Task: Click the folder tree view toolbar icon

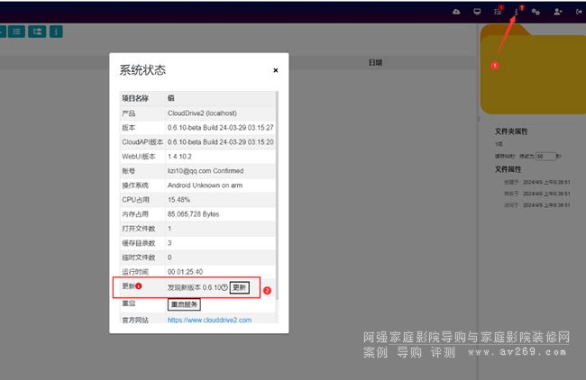Action: click(37, 32)
